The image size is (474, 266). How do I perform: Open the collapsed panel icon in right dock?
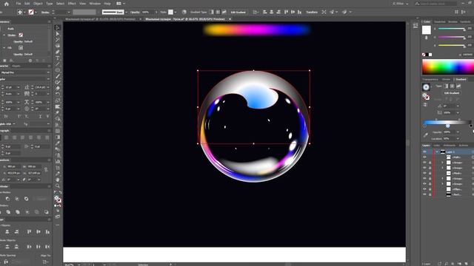tap(415, 25)
